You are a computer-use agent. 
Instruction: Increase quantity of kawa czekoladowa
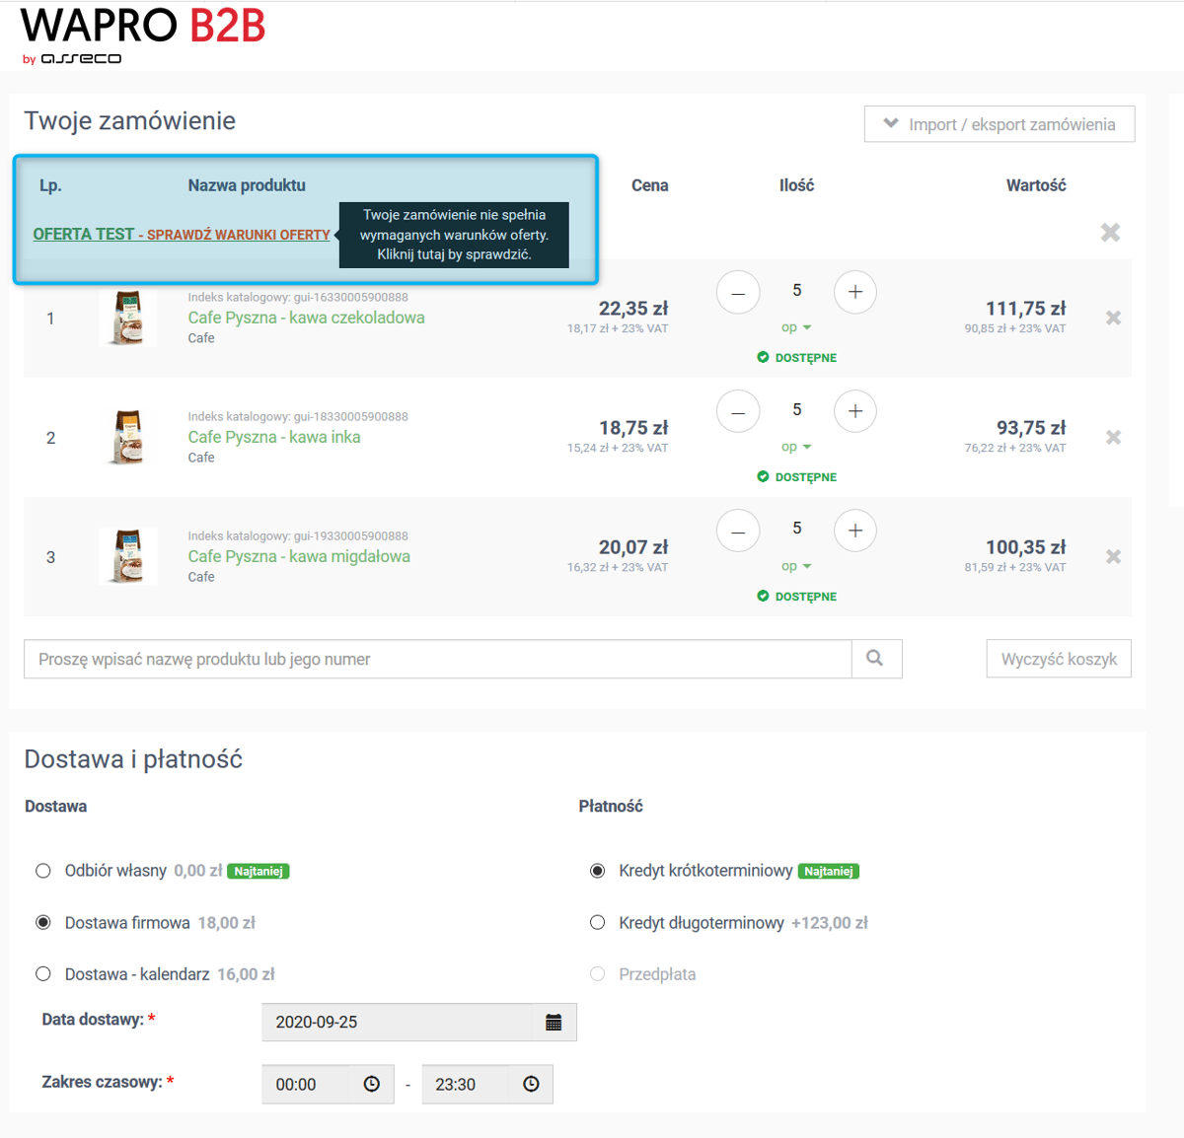[855, 292]
